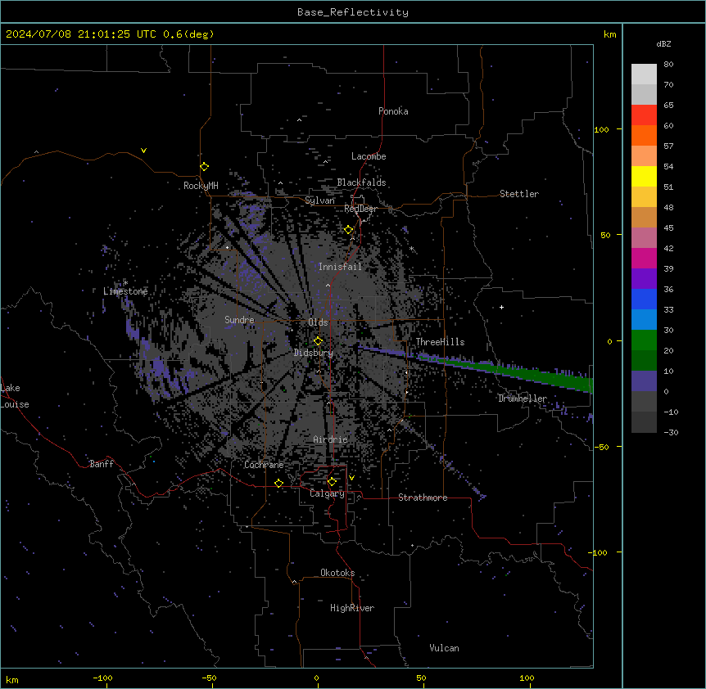
Task: Select the white asterisk east of Innisfail
Action: click(411, 248)
